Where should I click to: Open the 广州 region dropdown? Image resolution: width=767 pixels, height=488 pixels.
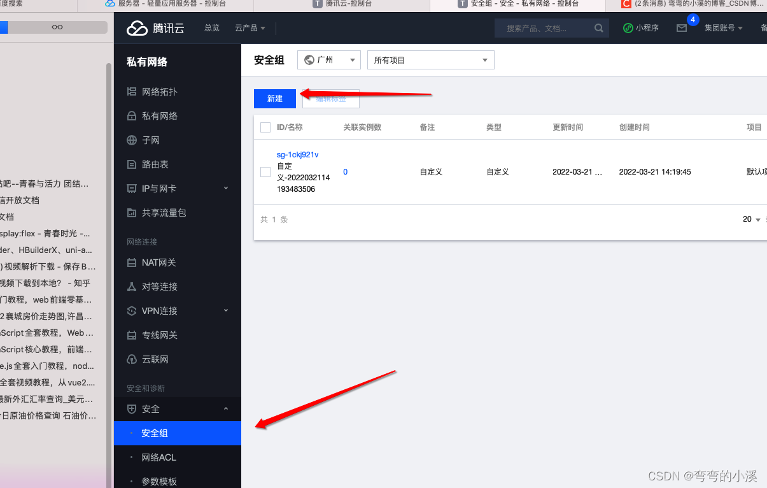coord(328,60)
